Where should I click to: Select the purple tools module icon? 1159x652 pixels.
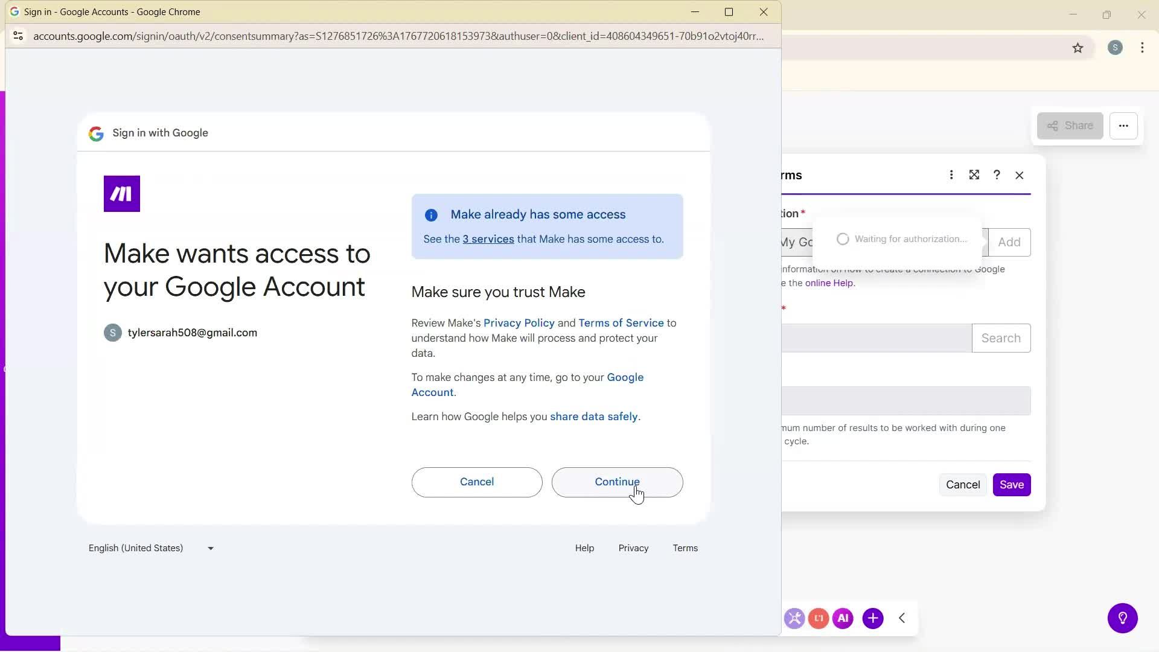pos(795,618)
